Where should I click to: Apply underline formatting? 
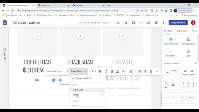(x=112, y=71)
